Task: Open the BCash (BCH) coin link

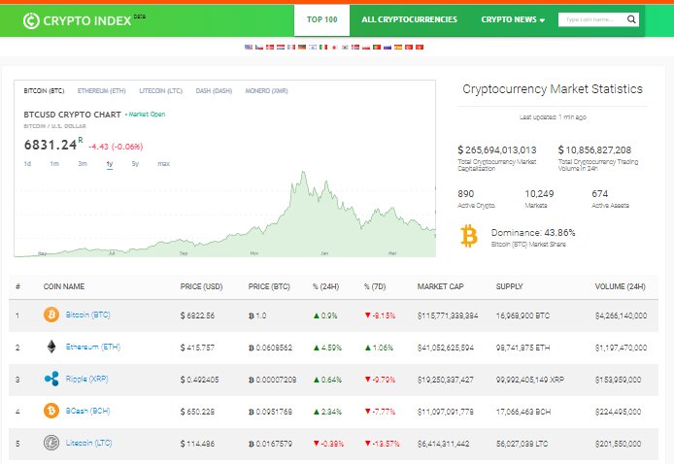Action: 87,412
